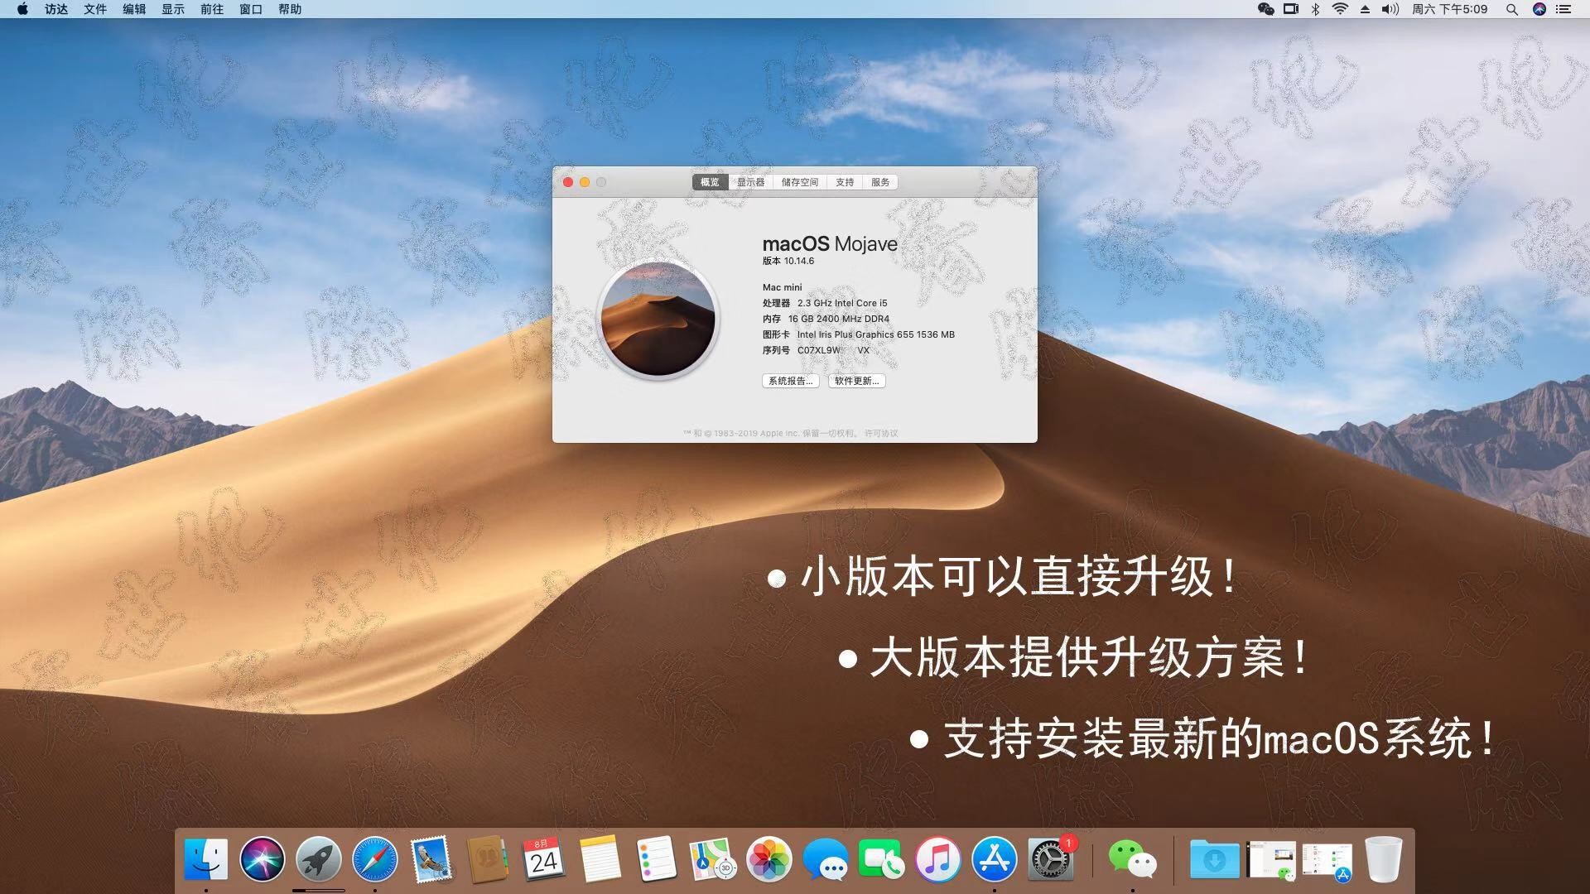Open Bluetooth menu bar icon
The width and height of the screenshot is (1590, 894).
(1315, 9)
